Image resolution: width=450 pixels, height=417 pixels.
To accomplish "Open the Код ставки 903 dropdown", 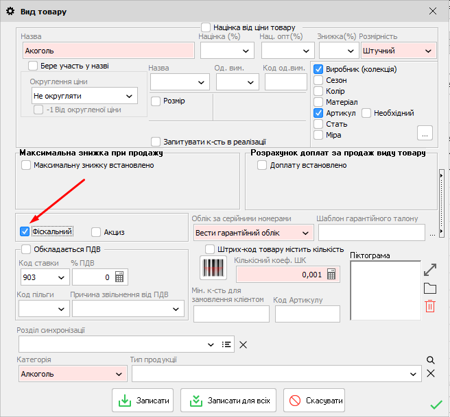I will tap(61, 277).
